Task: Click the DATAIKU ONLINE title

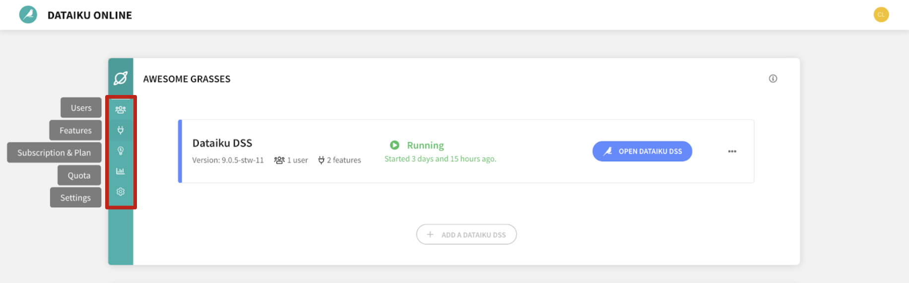Action: pos(90,15)
